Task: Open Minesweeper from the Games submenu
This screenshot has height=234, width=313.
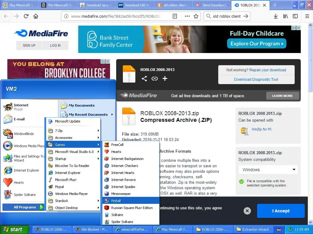Action: 131,193
